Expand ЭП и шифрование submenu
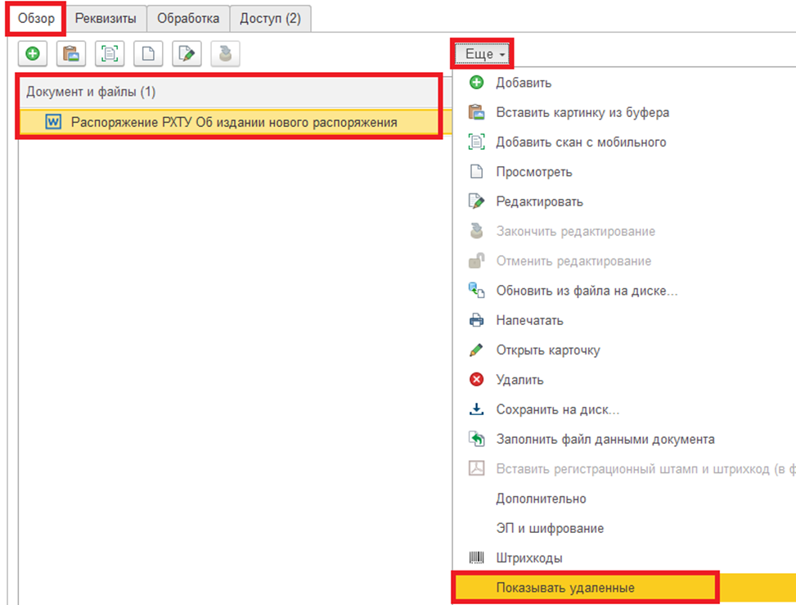796x605 pixels. 550,528
